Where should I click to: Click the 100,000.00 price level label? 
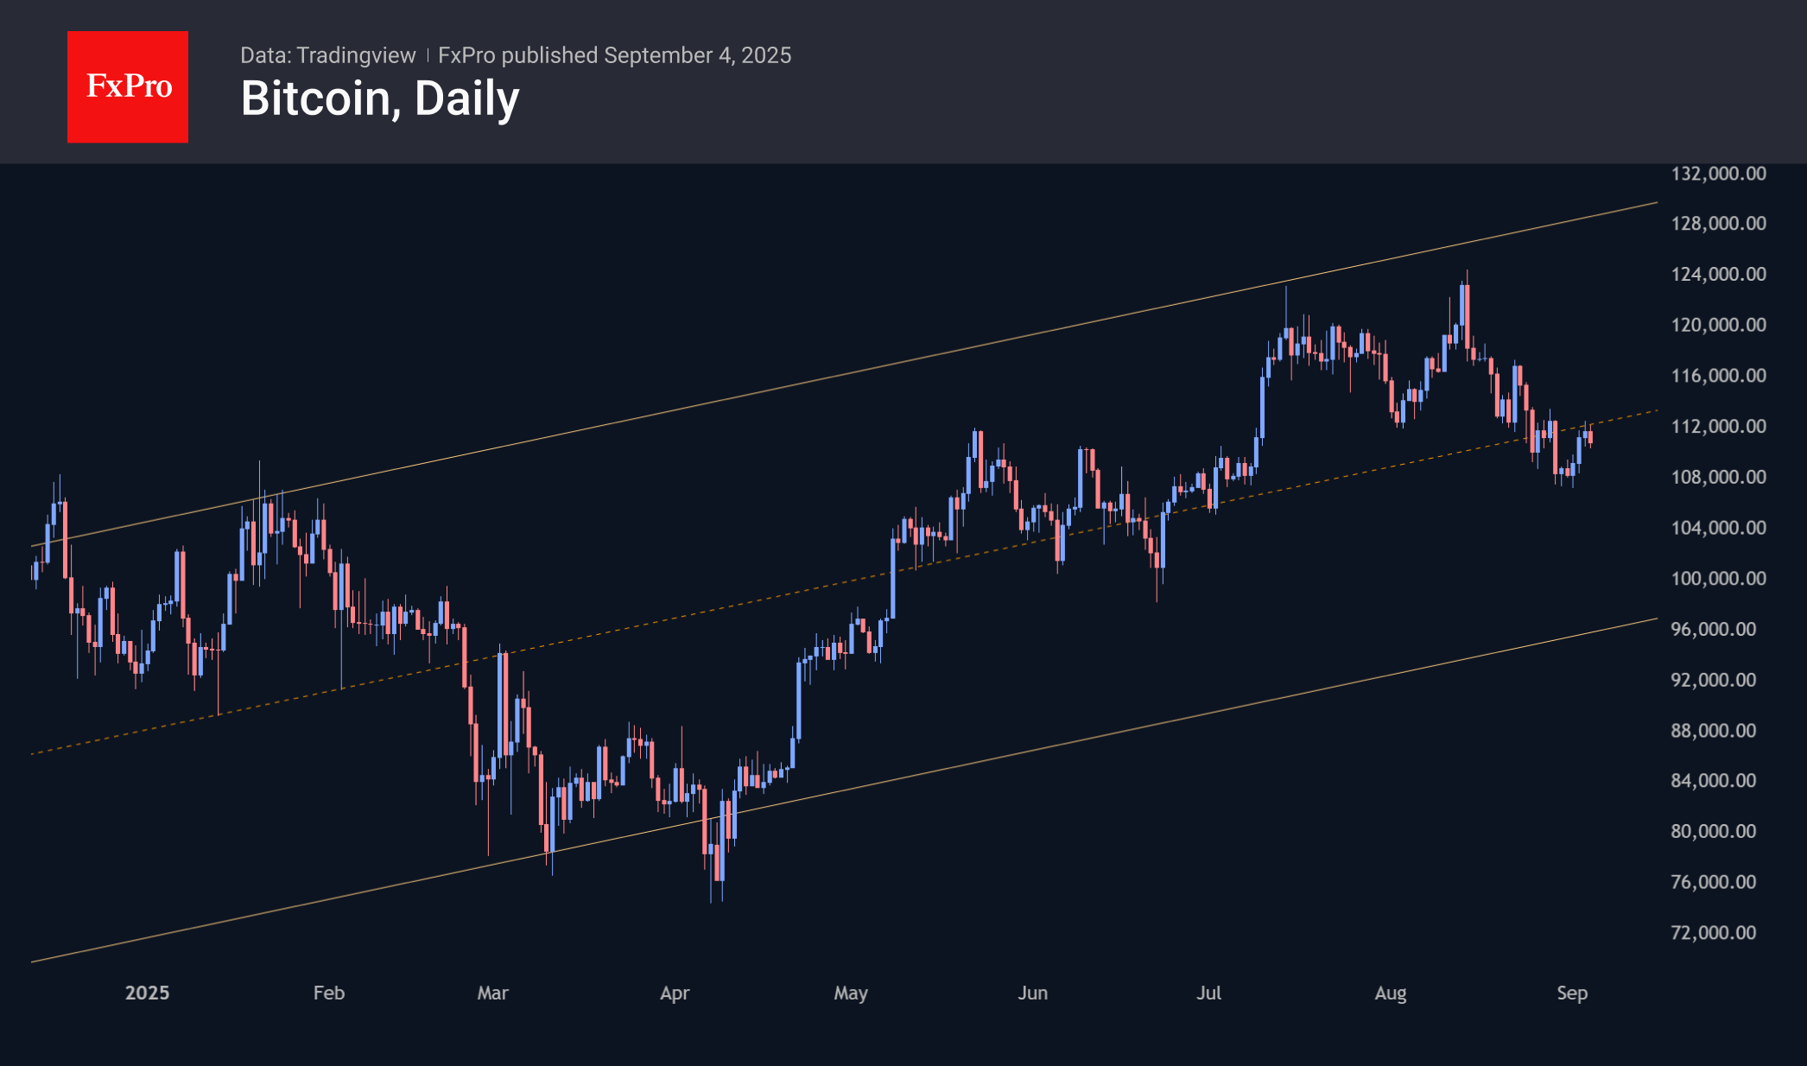1718,579
